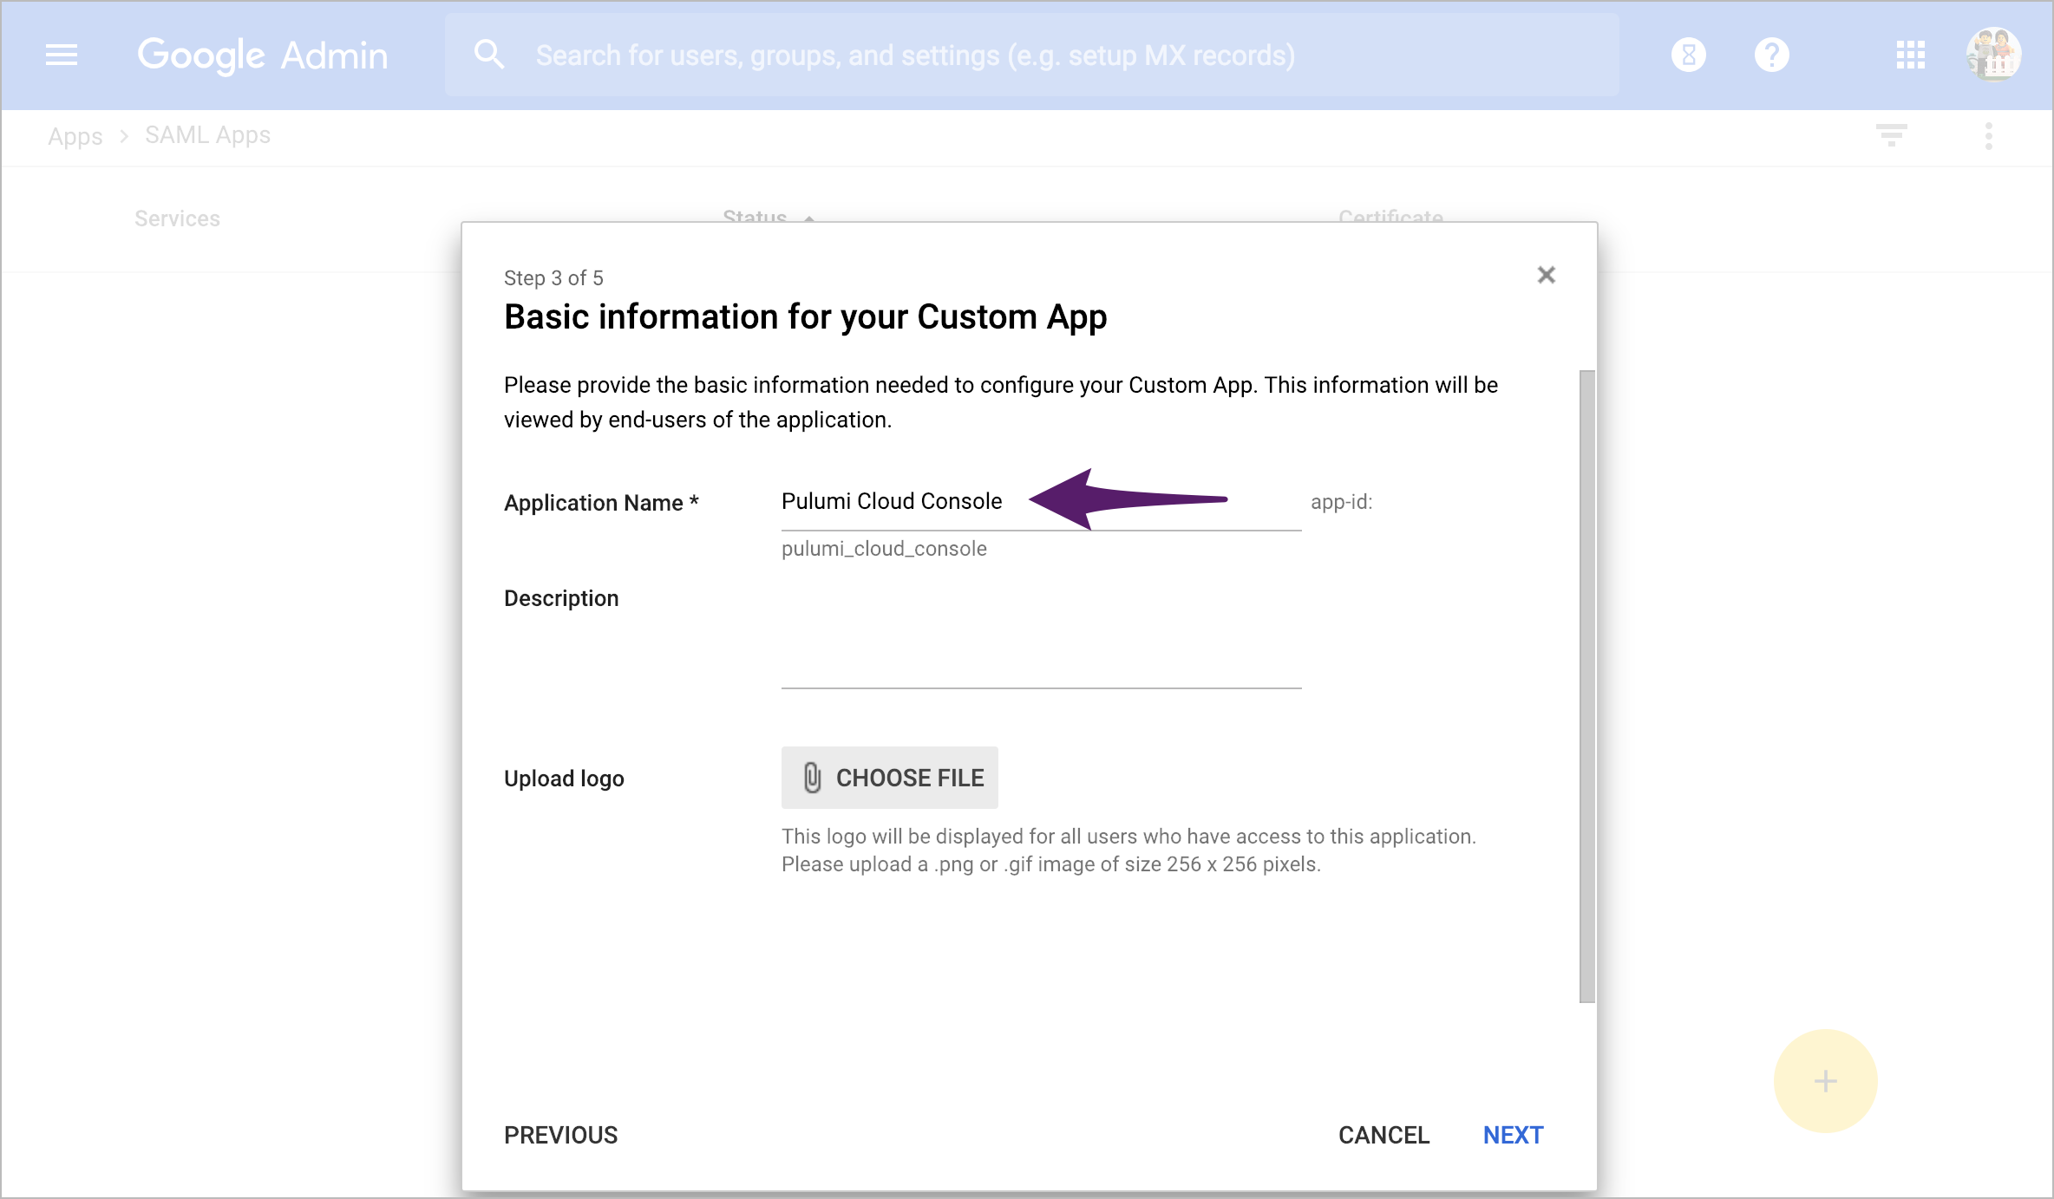
Task: Open the navigation hamburger menu
Action: (61, 55)
